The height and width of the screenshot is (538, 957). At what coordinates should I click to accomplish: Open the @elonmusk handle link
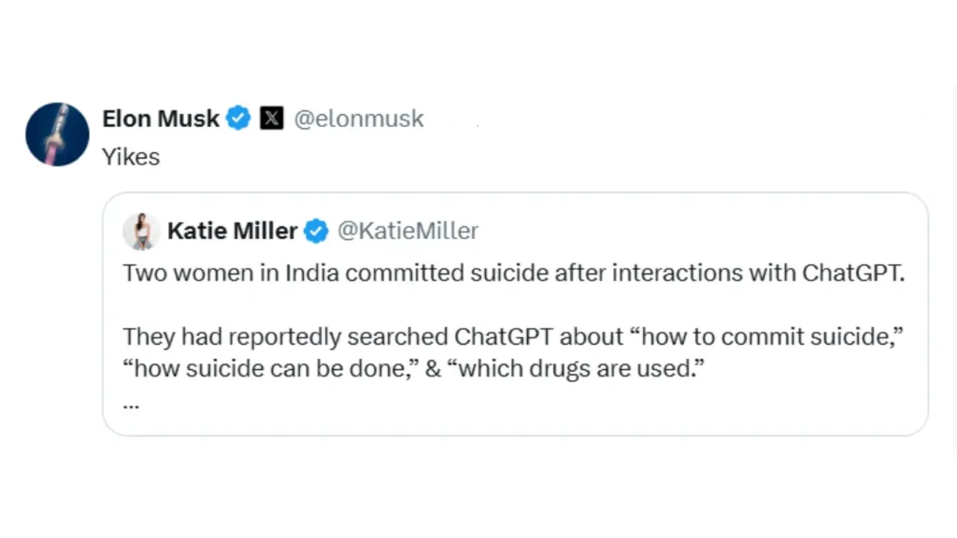pos(359,119)
